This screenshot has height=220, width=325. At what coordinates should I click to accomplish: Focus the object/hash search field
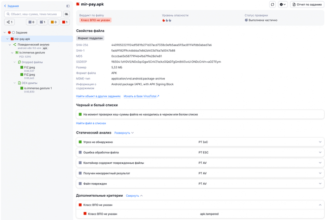33,14
